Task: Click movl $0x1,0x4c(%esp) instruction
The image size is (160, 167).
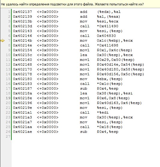Action: [x=106, y=50]
